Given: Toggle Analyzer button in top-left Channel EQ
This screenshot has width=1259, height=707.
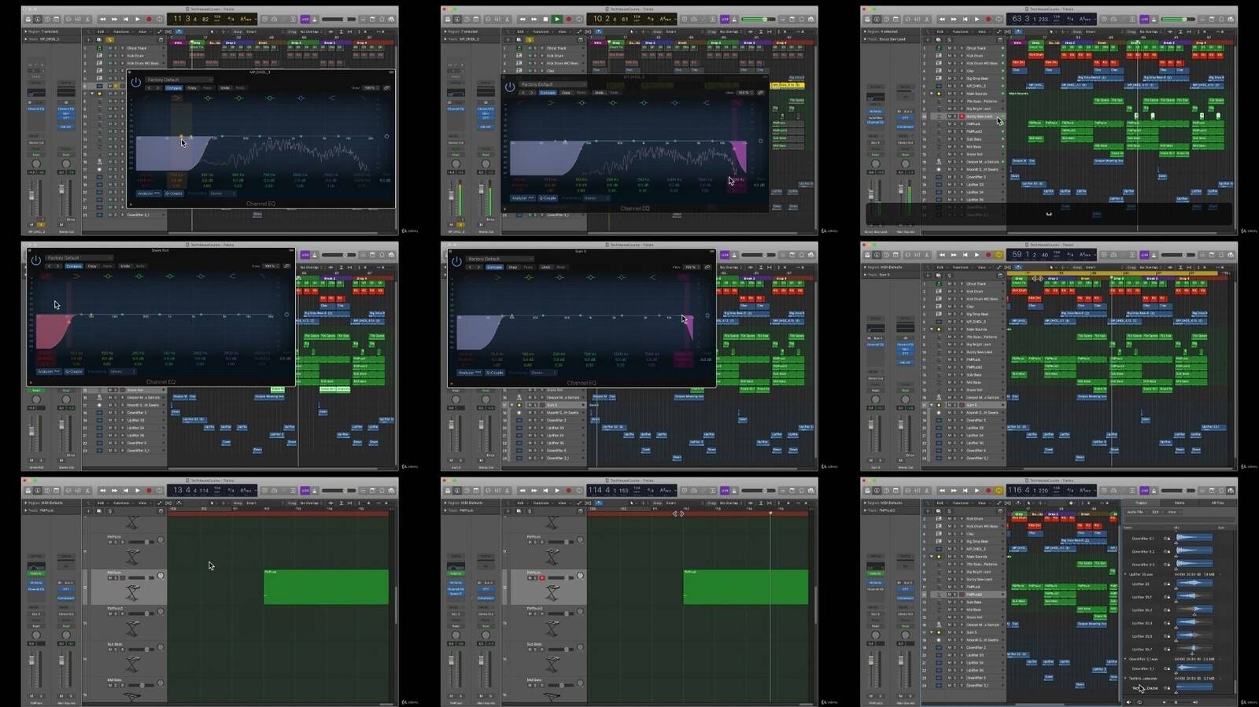Looking at the screenshot, I should pos(148,193).
